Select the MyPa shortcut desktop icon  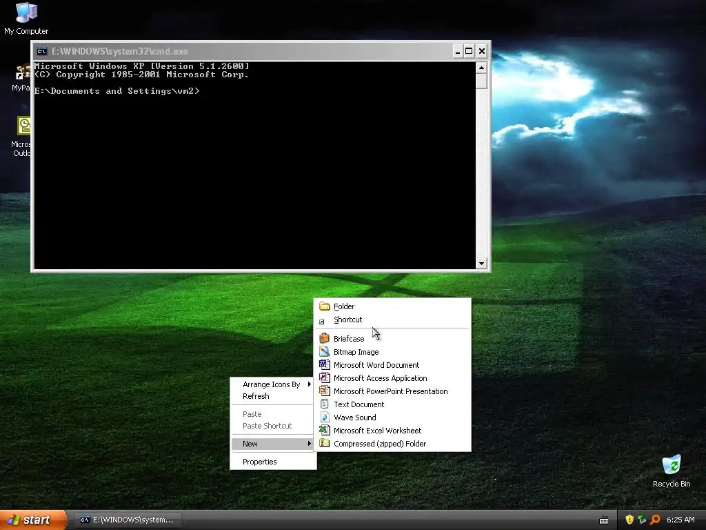[x=21, y=77]
